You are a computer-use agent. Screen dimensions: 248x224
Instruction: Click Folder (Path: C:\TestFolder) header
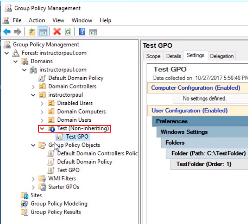(x=207, y=153)
